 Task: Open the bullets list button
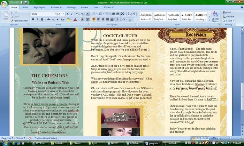(x=94, y=14)
